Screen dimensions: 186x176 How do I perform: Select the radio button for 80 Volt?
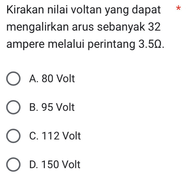tap(14, 78)
